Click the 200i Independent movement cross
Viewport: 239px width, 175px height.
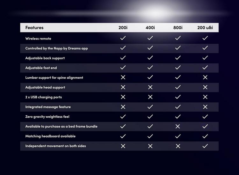tap(123, 146)
